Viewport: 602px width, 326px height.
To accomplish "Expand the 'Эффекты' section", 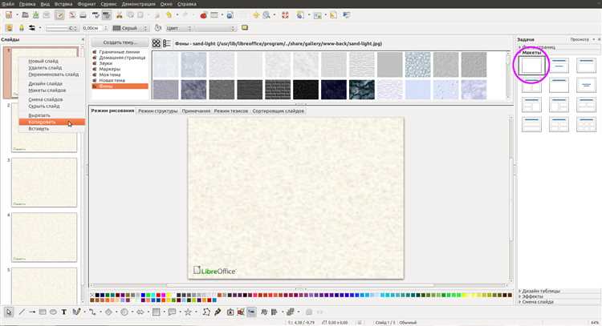I will (x=531, y=296).
